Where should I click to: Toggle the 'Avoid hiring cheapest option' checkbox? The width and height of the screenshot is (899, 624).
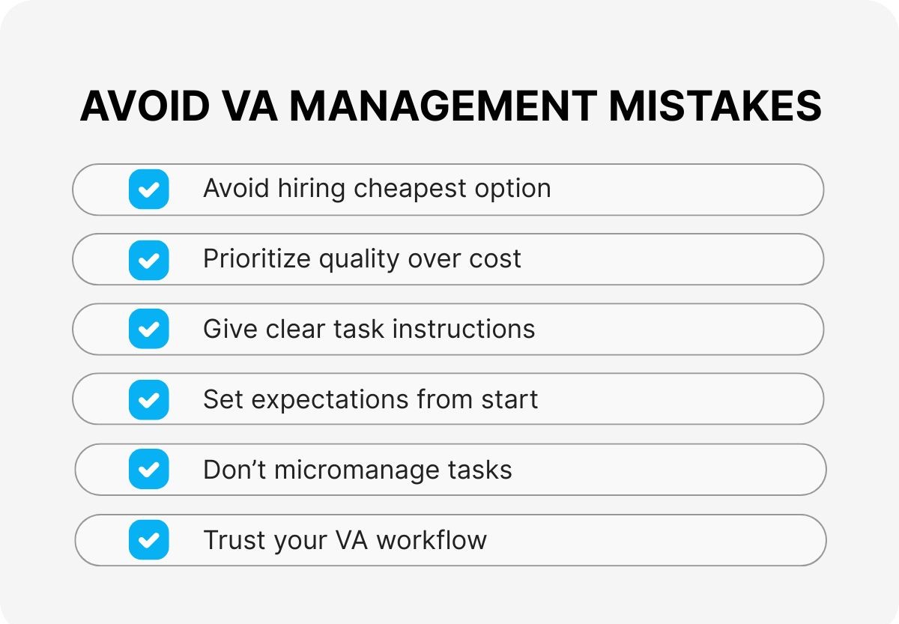[148, 189]
